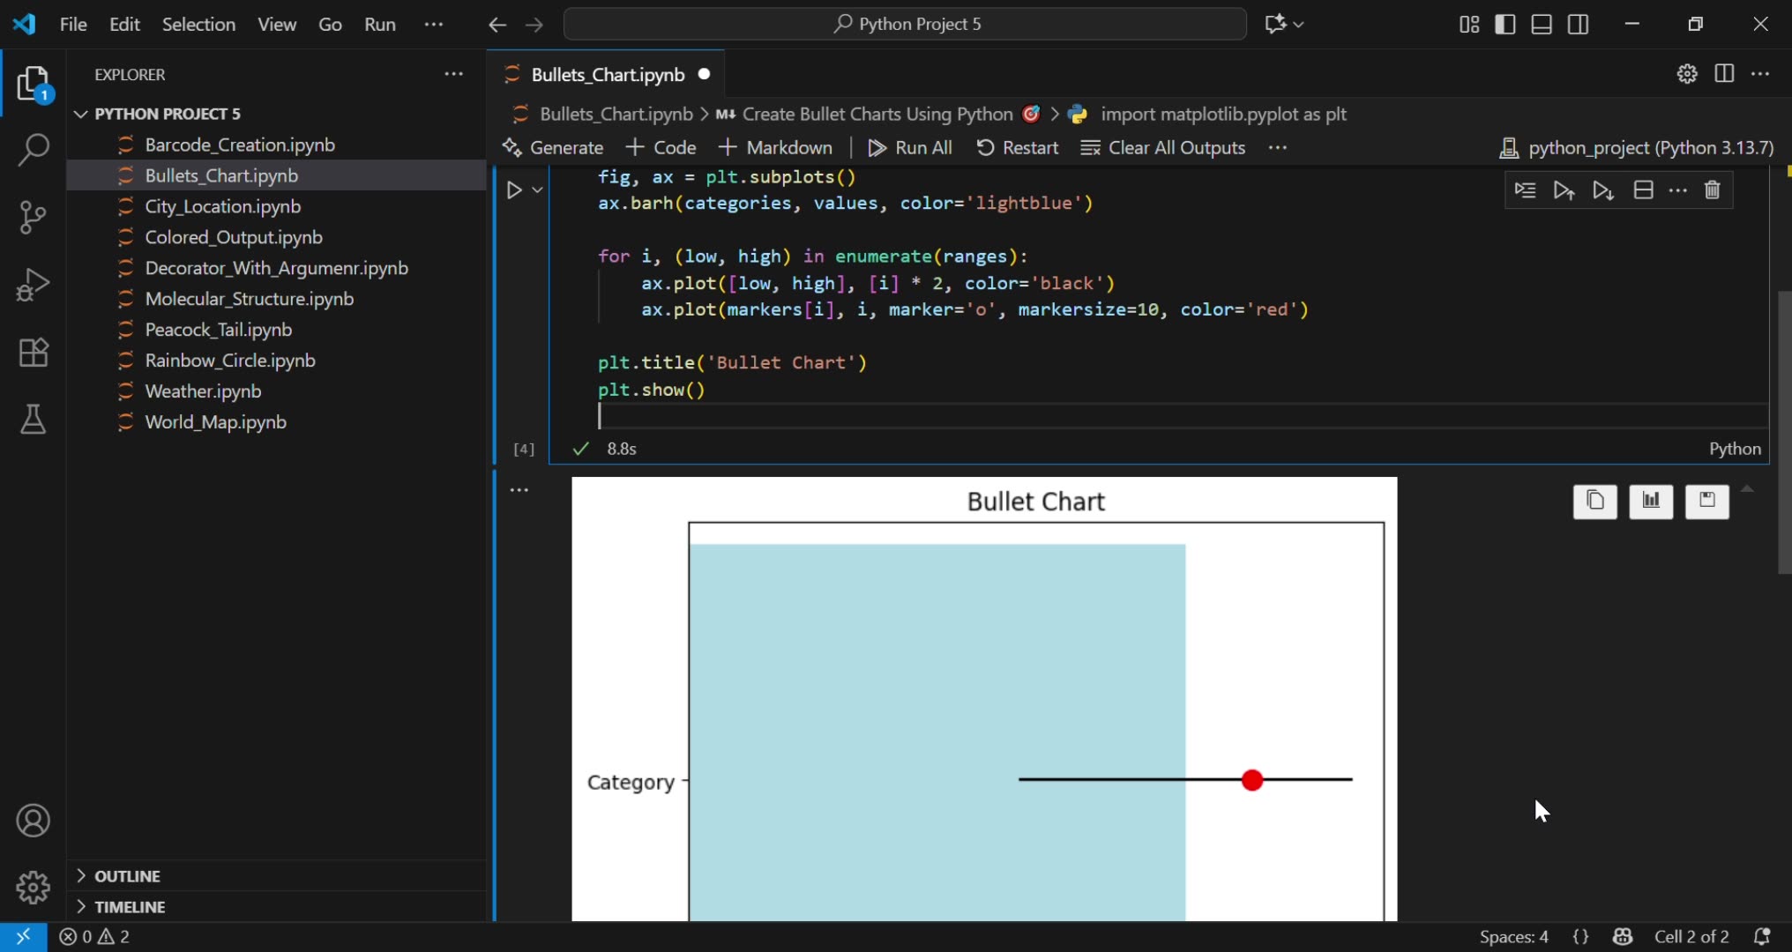Open the plot in Plot Viewer icon

click(1650, 502)
